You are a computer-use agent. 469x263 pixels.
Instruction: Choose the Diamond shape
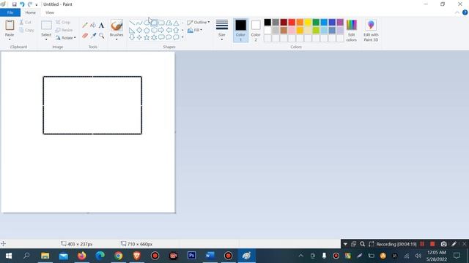point(139,30)
